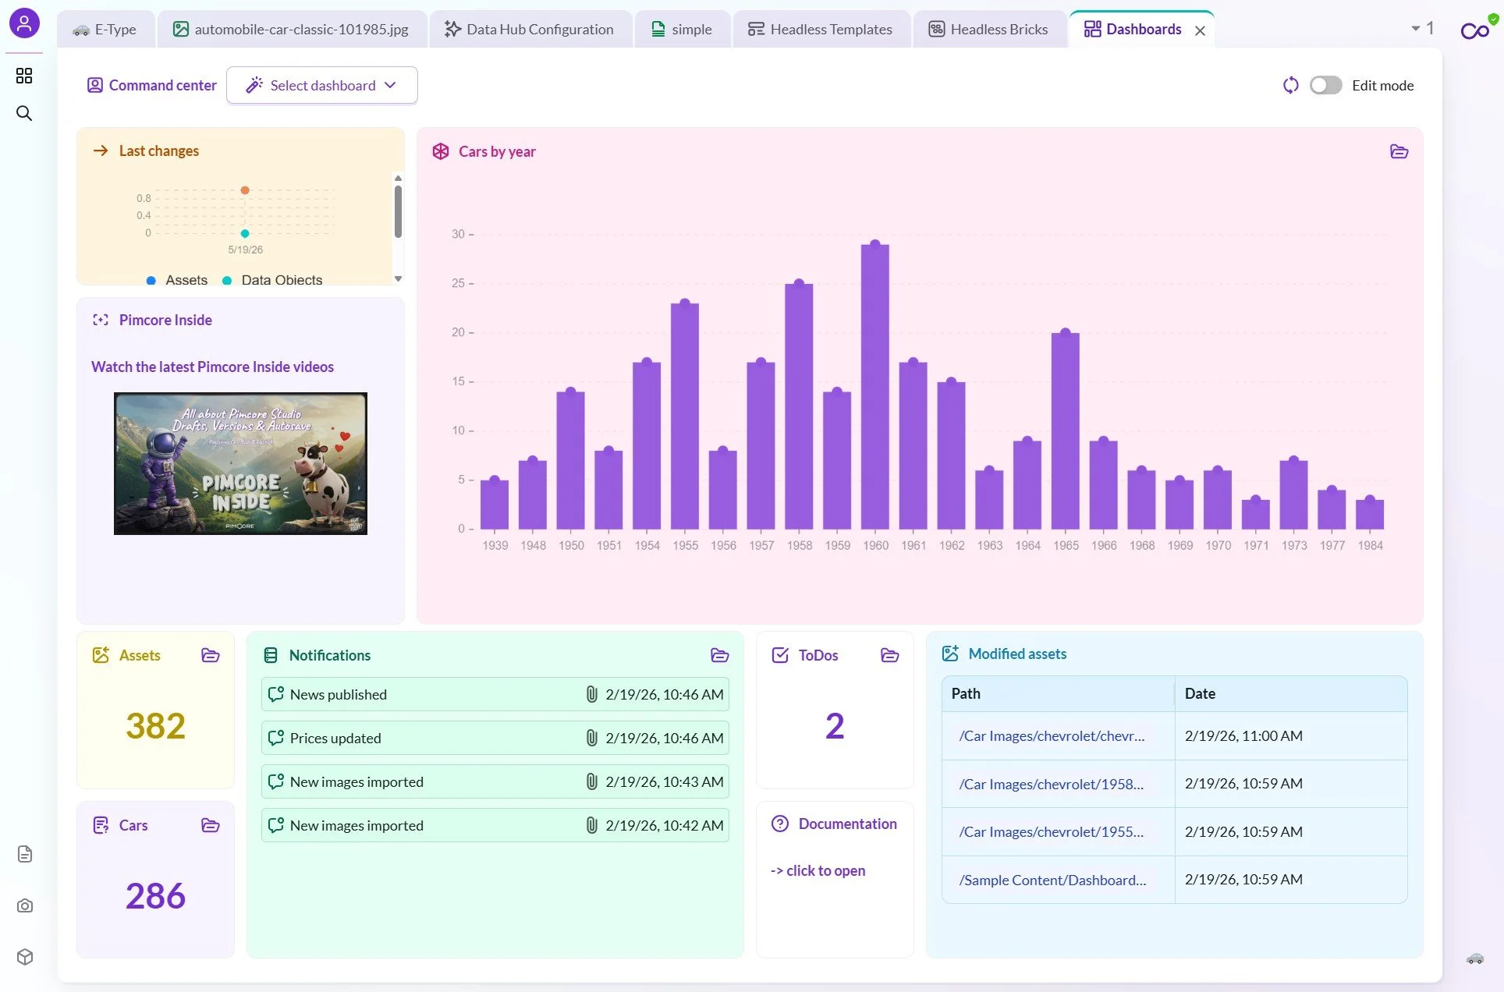Open New images imported 10:43 AM notification
This screenshot has height=992, width=1504.
point(495,781)
